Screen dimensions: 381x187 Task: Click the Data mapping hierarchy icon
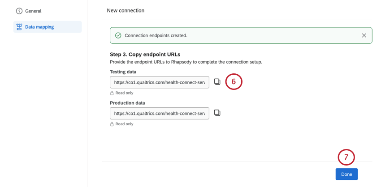(x=19, y=27)
